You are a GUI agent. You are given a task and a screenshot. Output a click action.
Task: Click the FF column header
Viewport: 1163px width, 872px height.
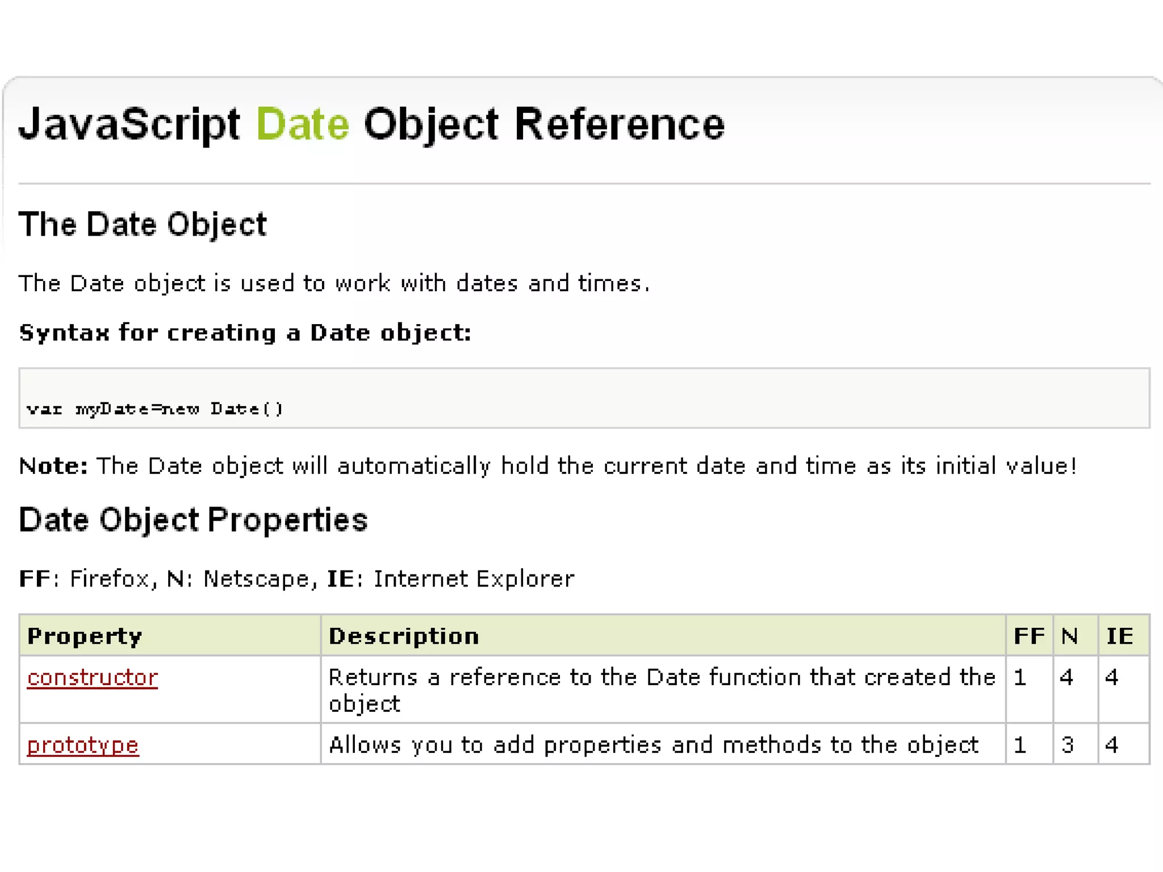(1029, 636)
